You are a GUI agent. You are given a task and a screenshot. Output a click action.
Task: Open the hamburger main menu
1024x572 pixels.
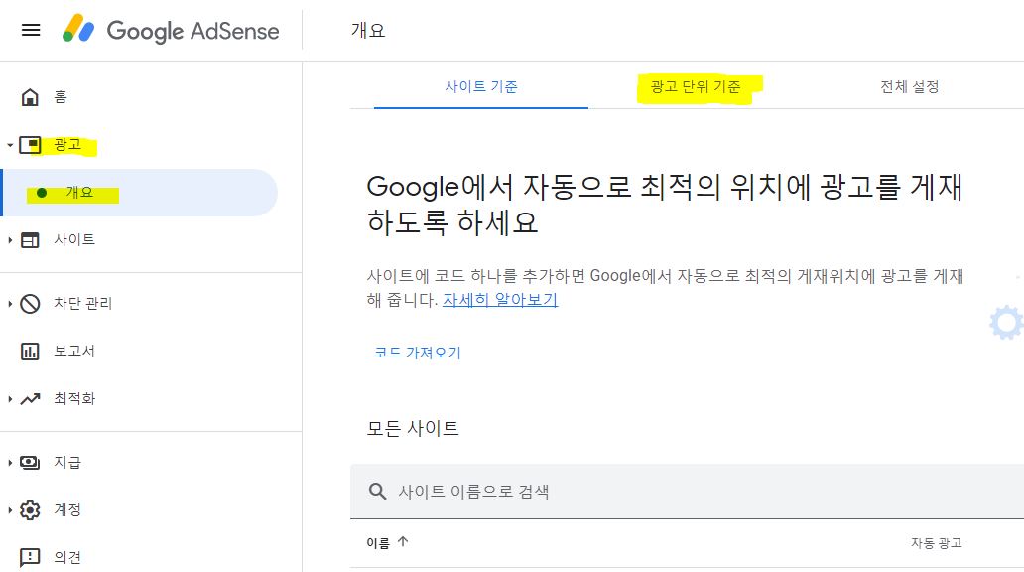pyautogui.click(x=31, y=30)
